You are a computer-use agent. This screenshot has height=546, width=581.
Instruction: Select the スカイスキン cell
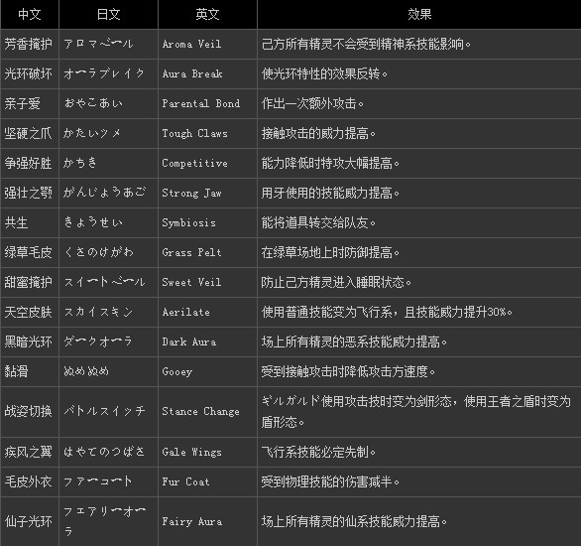109,312
